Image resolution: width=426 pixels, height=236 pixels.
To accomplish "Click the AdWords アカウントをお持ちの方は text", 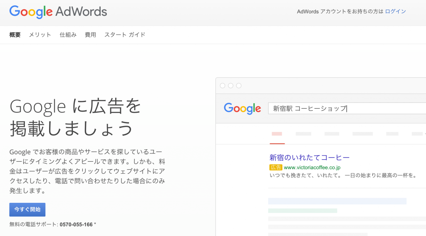I will click(x=340, y=11).
